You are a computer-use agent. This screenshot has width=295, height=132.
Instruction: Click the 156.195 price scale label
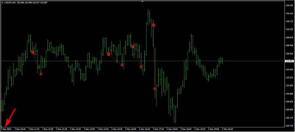[289, 5]
